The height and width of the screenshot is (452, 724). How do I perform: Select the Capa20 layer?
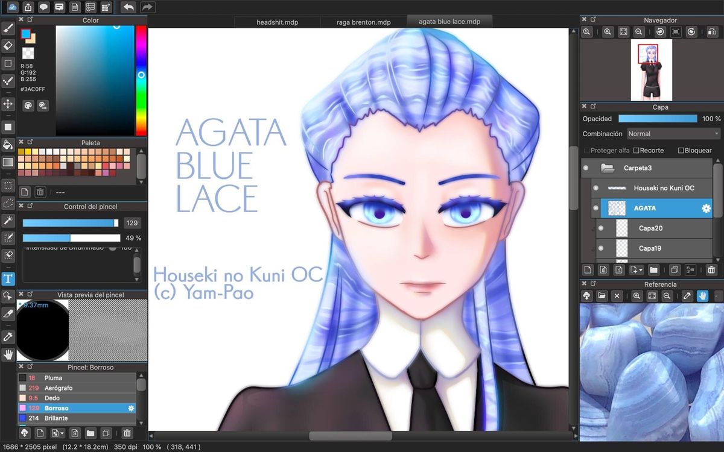(x=655, y=228)
